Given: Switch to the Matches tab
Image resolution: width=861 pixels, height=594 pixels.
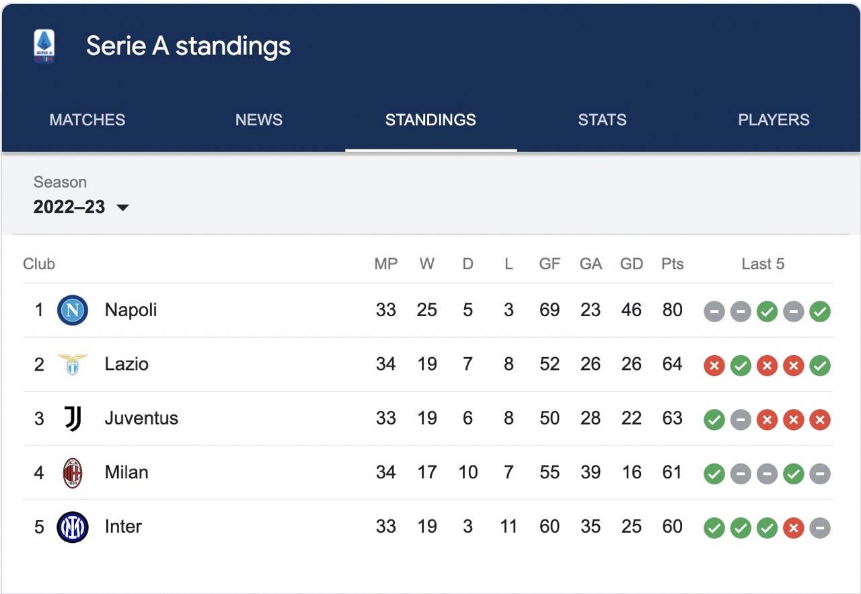Looking at the screenshot, I should coord(87,120).
